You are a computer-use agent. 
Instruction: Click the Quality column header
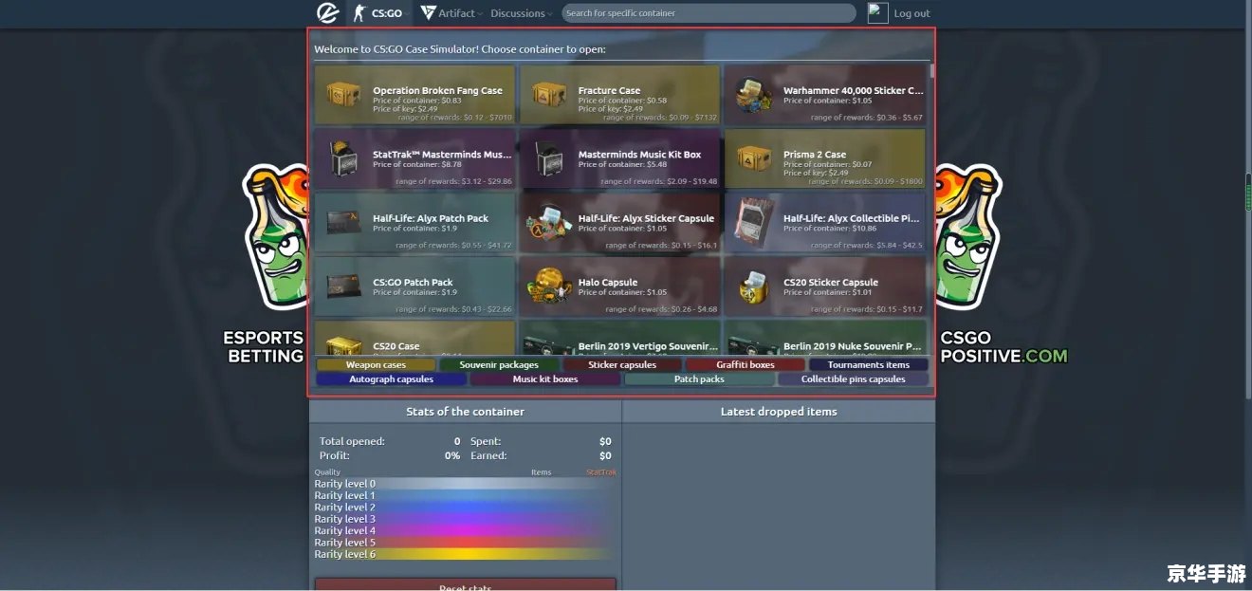327,472
